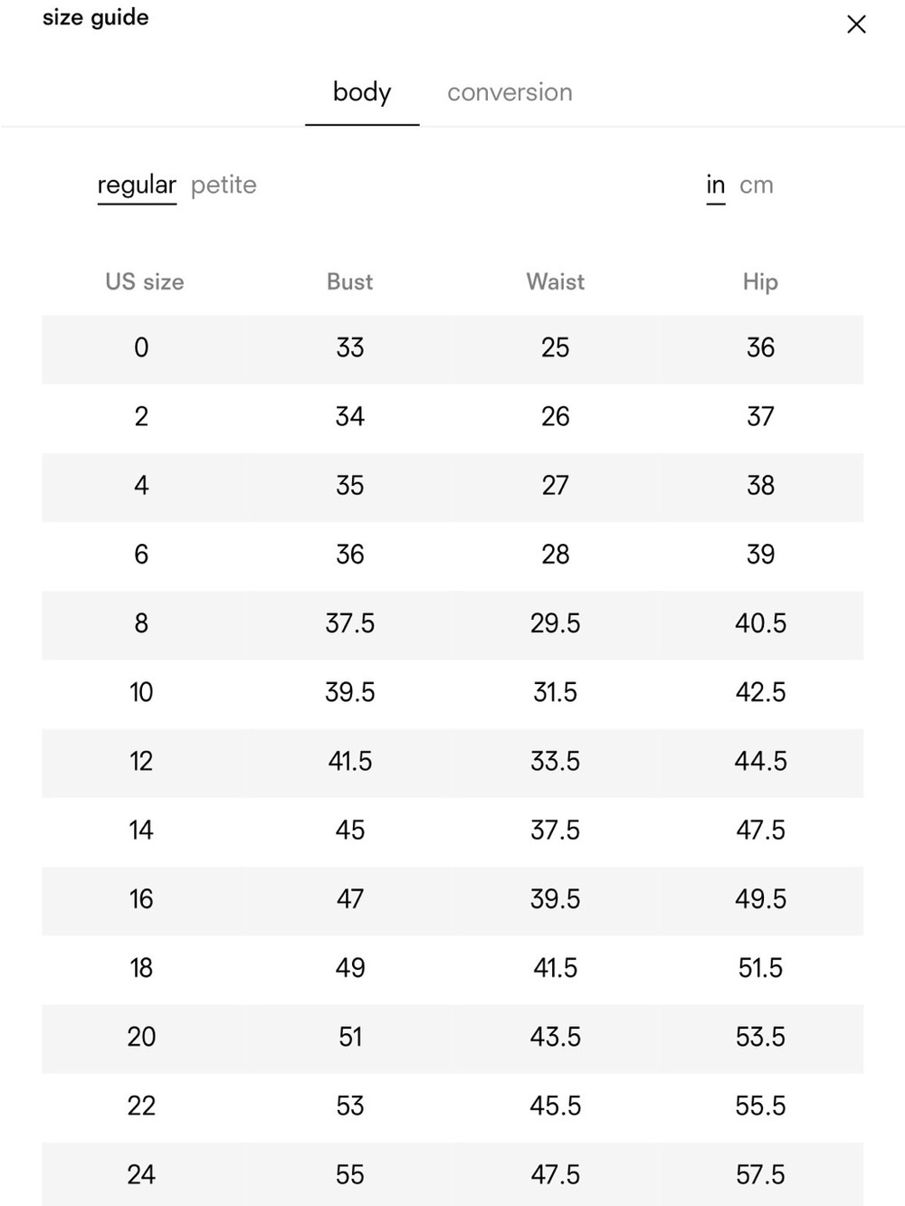This screenshot has width=905, height=1206.
Task: Click the Waist column header
Action: pyautogui.click(x=555, y=282)
